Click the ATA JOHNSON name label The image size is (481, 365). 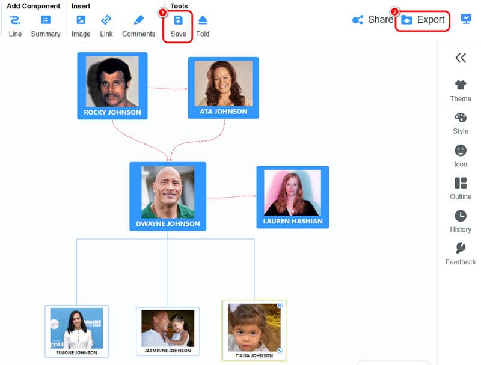(x=223, y=112)
